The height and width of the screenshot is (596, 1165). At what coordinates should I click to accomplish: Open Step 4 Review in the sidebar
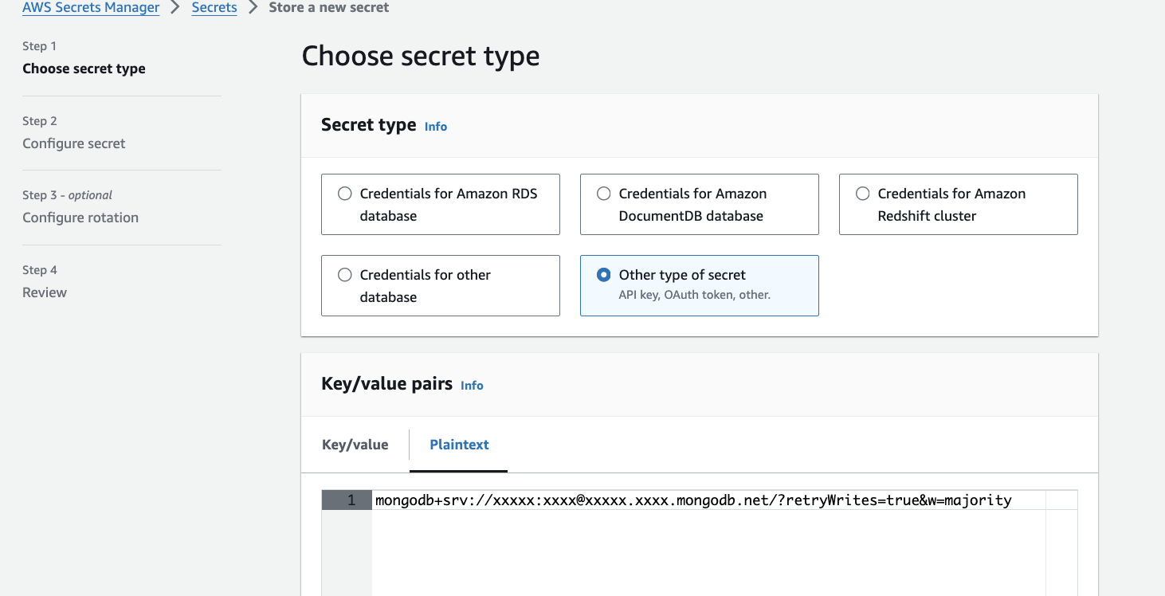tap(45, 292)
